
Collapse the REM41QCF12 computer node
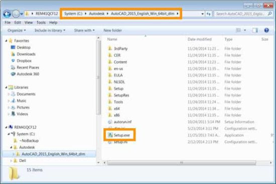6,127
